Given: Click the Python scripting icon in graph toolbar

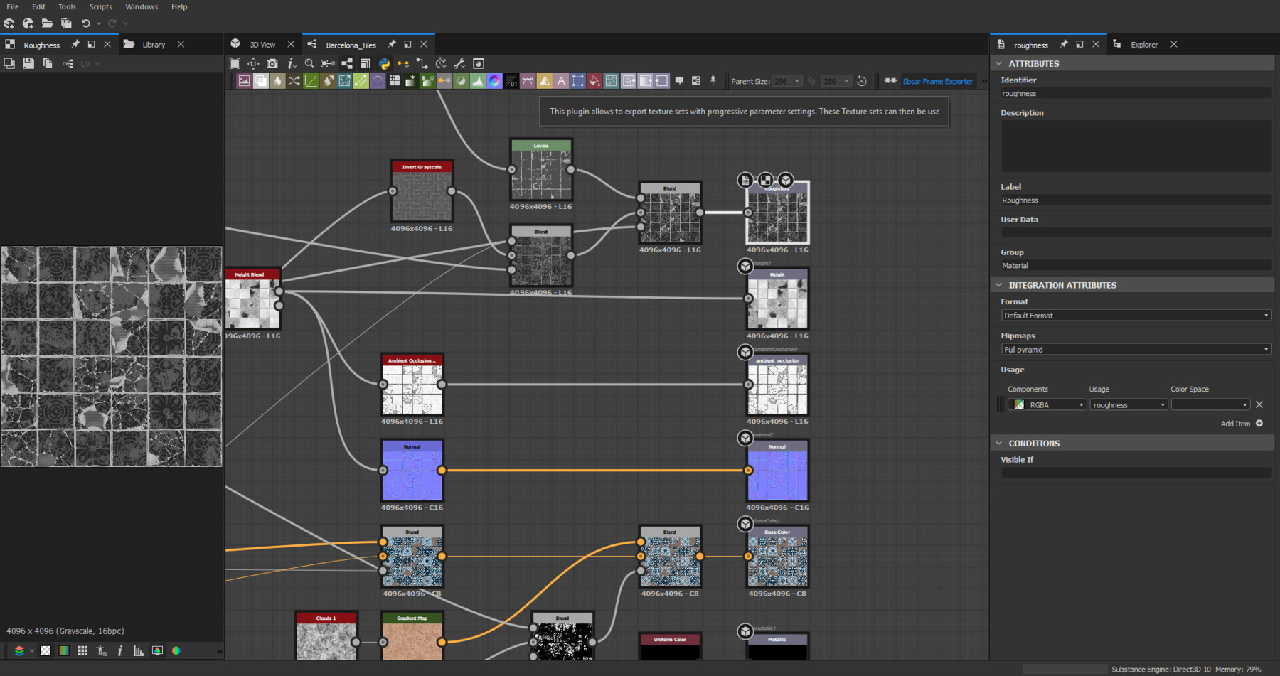Looking at the screenshot, I should (x=384, y=64).
